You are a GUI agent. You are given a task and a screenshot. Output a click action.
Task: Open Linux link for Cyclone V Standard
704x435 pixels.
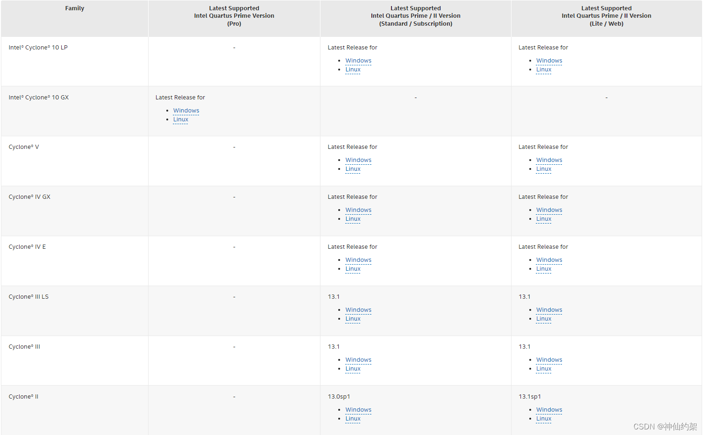tap(353, 169)
